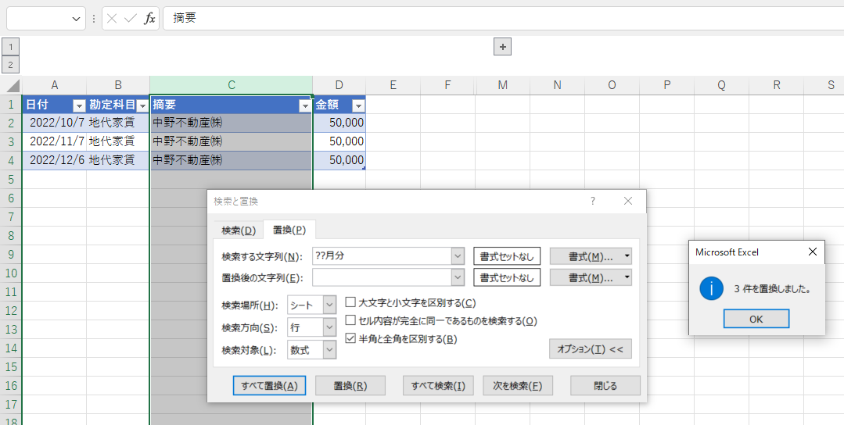The height and width of the screenshot is (425, 844).
Task: Open the 日付 column filter dropdown
Action: pyautogui.click(x=78, y=105)
